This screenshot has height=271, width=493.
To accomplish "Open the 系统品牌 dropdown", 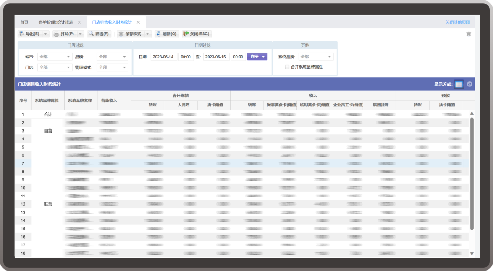I will tap(316, 57).
